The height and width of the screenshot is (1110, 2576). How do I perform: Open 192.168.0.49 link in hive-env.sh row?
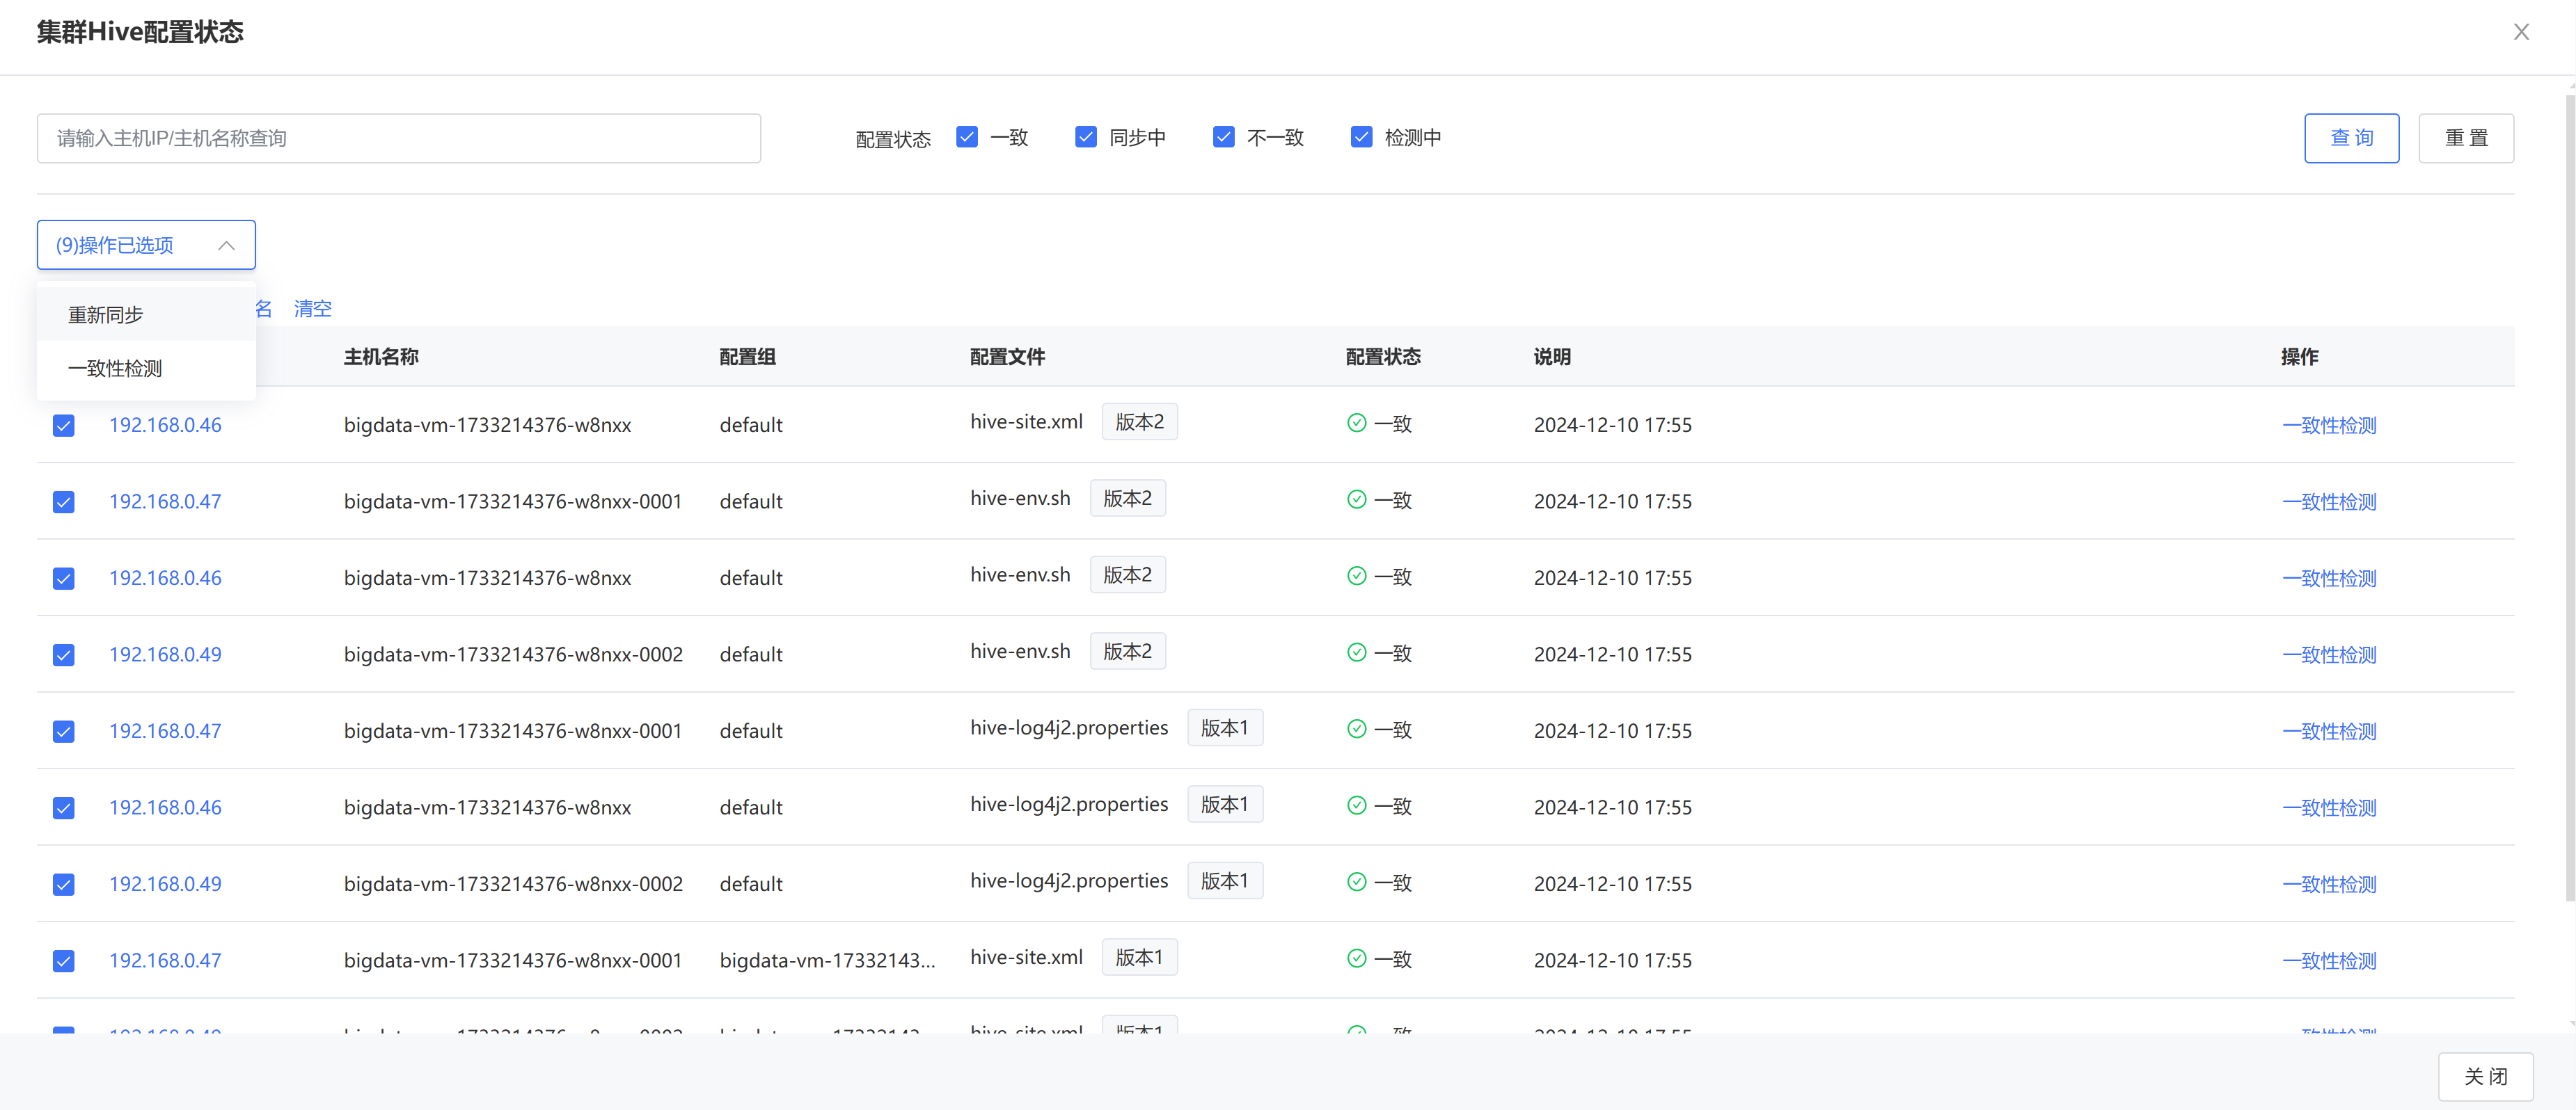pos(165,653)
